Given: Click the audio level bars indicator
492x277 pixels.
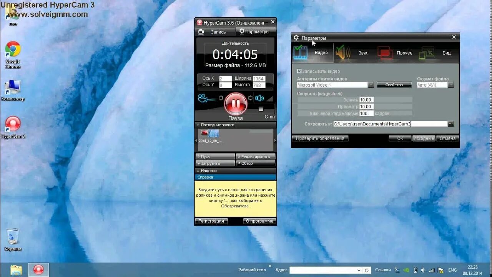Looking at the screenshot, I should click(x=269, y=98).
